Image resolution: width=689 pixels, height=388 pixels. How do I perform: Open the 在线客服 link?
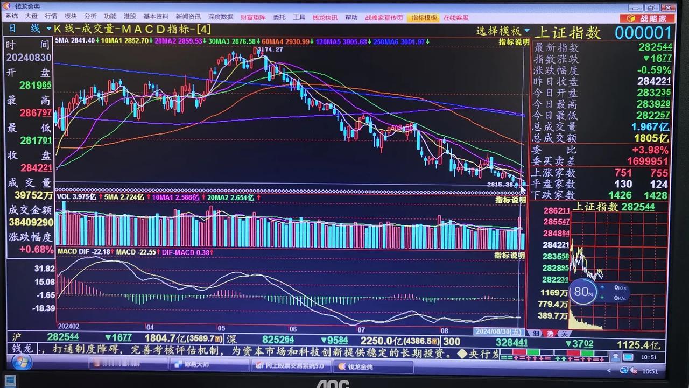coord(456,17)
